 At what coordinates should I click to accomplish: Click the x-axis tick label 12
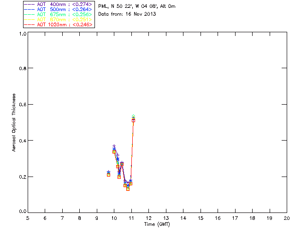point(148,218)
